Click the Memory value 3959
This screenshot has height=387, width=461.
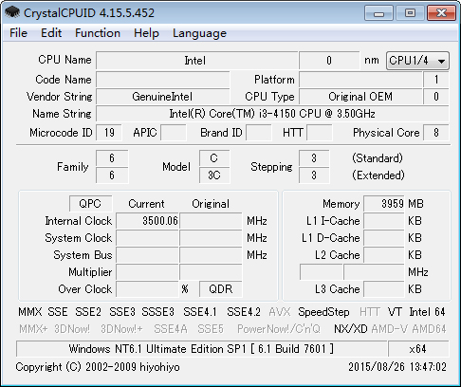(x=384, y=204)
